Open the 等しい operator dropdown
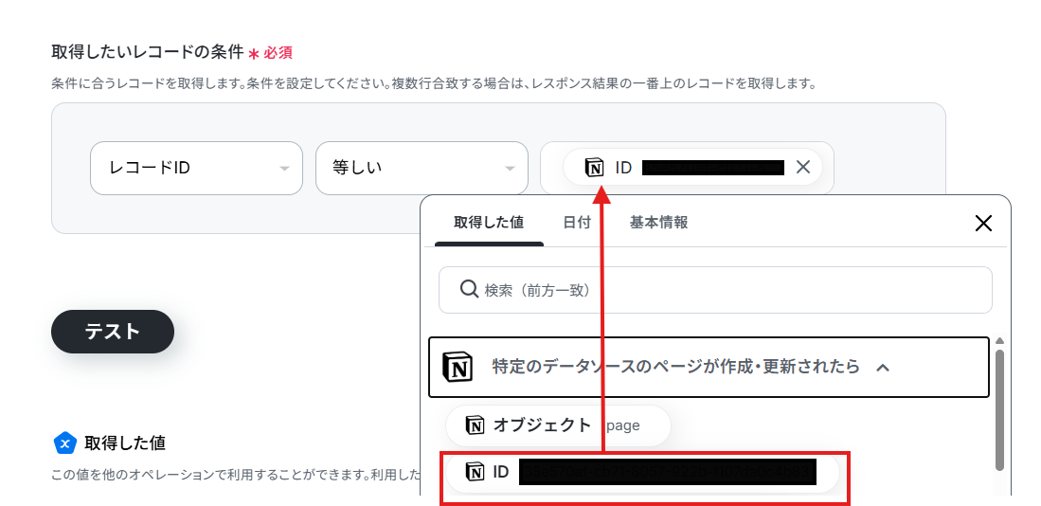The height and width of the screenshot is (506, 1041). click(422, 168)
